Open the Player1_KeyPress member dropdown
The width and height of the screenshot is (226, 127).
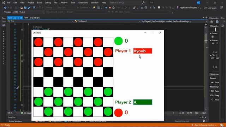174,21
